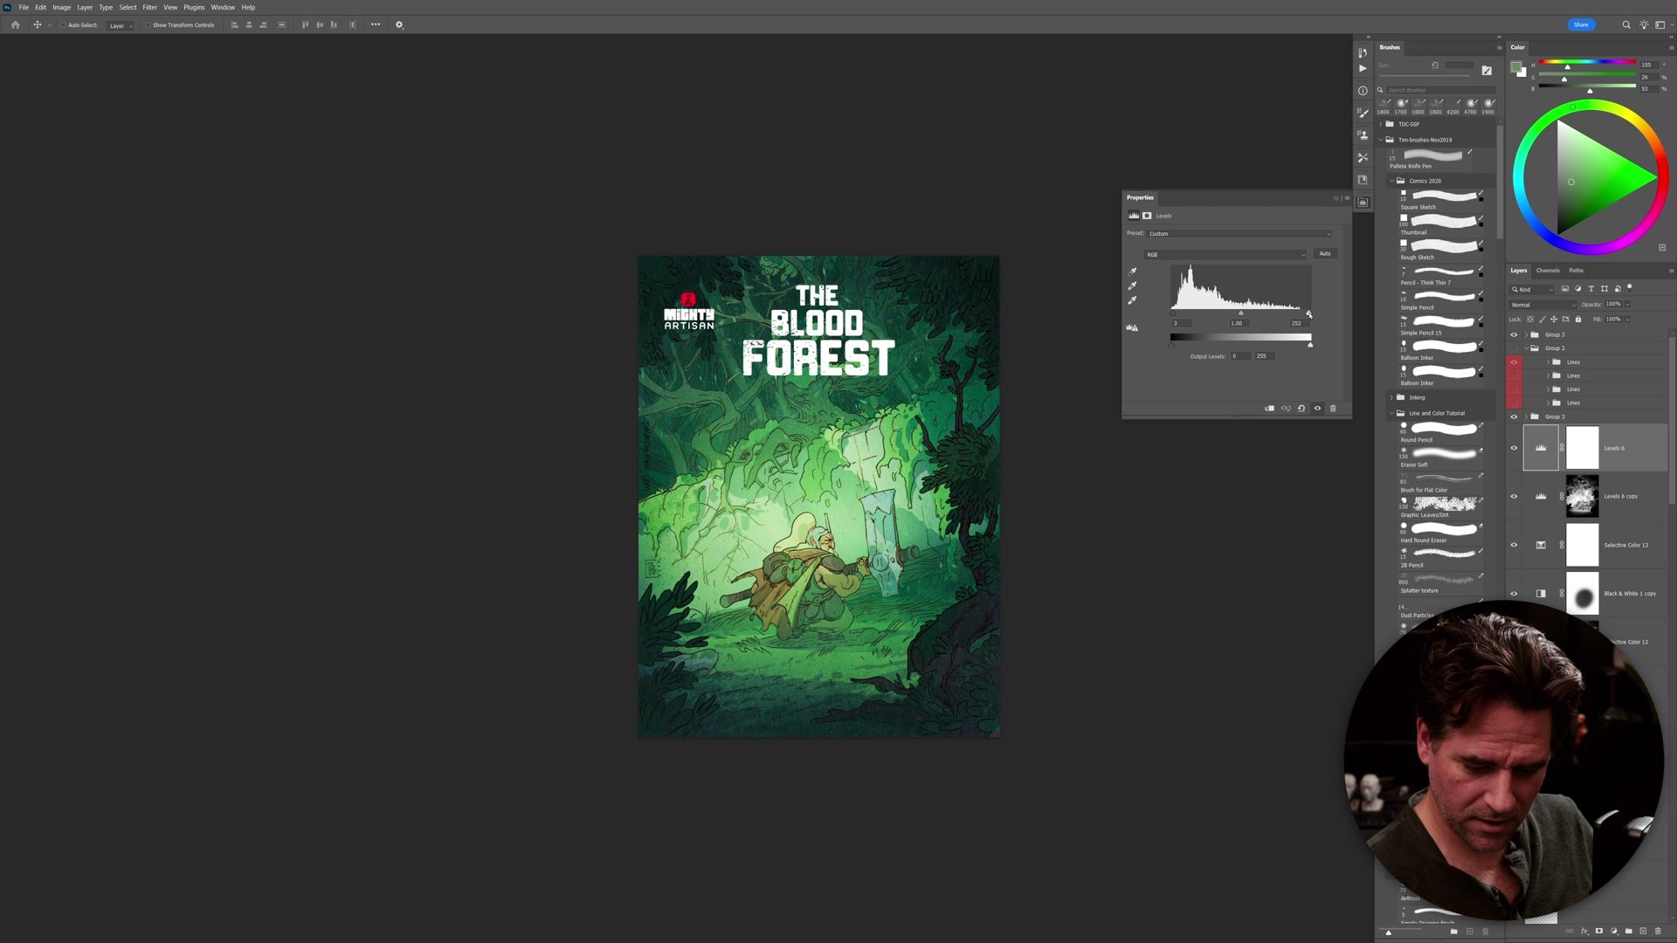Screen dimensions: 1677x943
Task: Click the view previous state icon
Action: tap(1286, 408)
